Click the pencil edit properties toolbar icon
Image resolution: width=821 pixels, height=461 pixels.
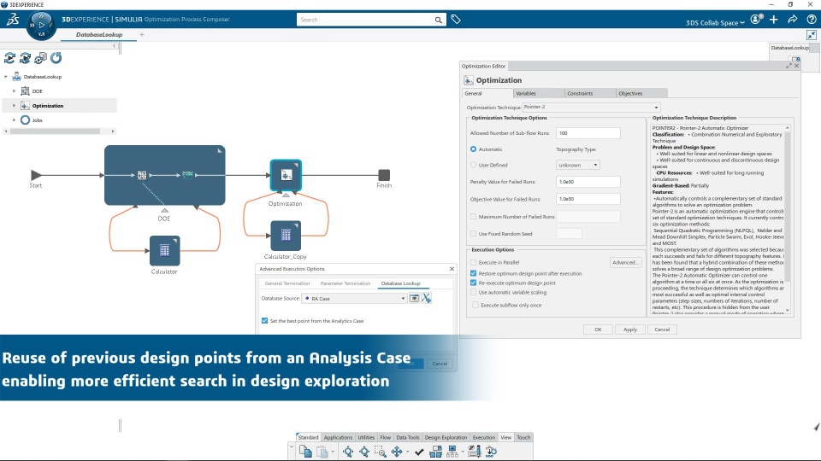click(475, 451)
